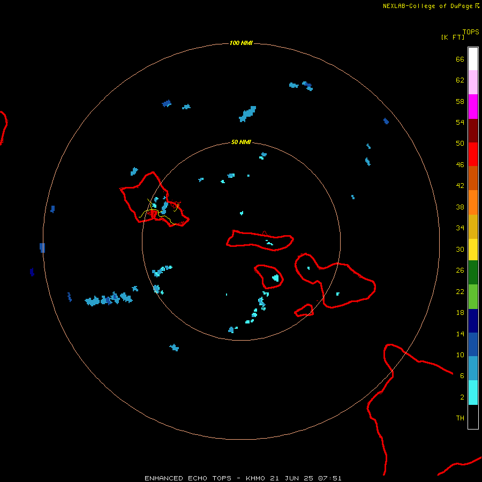This screenshot has height=482, width=482.
Task: Click the 66 legend value label
Action: click(x=460, y=59)
